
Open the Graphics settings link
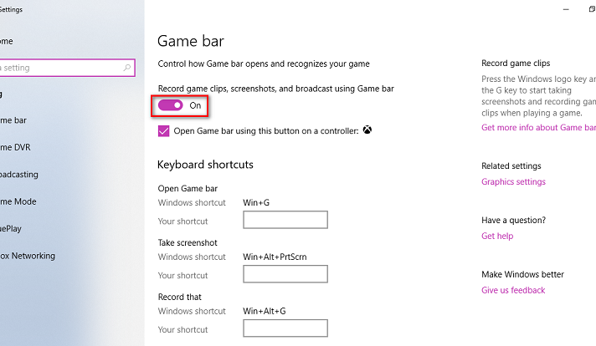(513, 181)
